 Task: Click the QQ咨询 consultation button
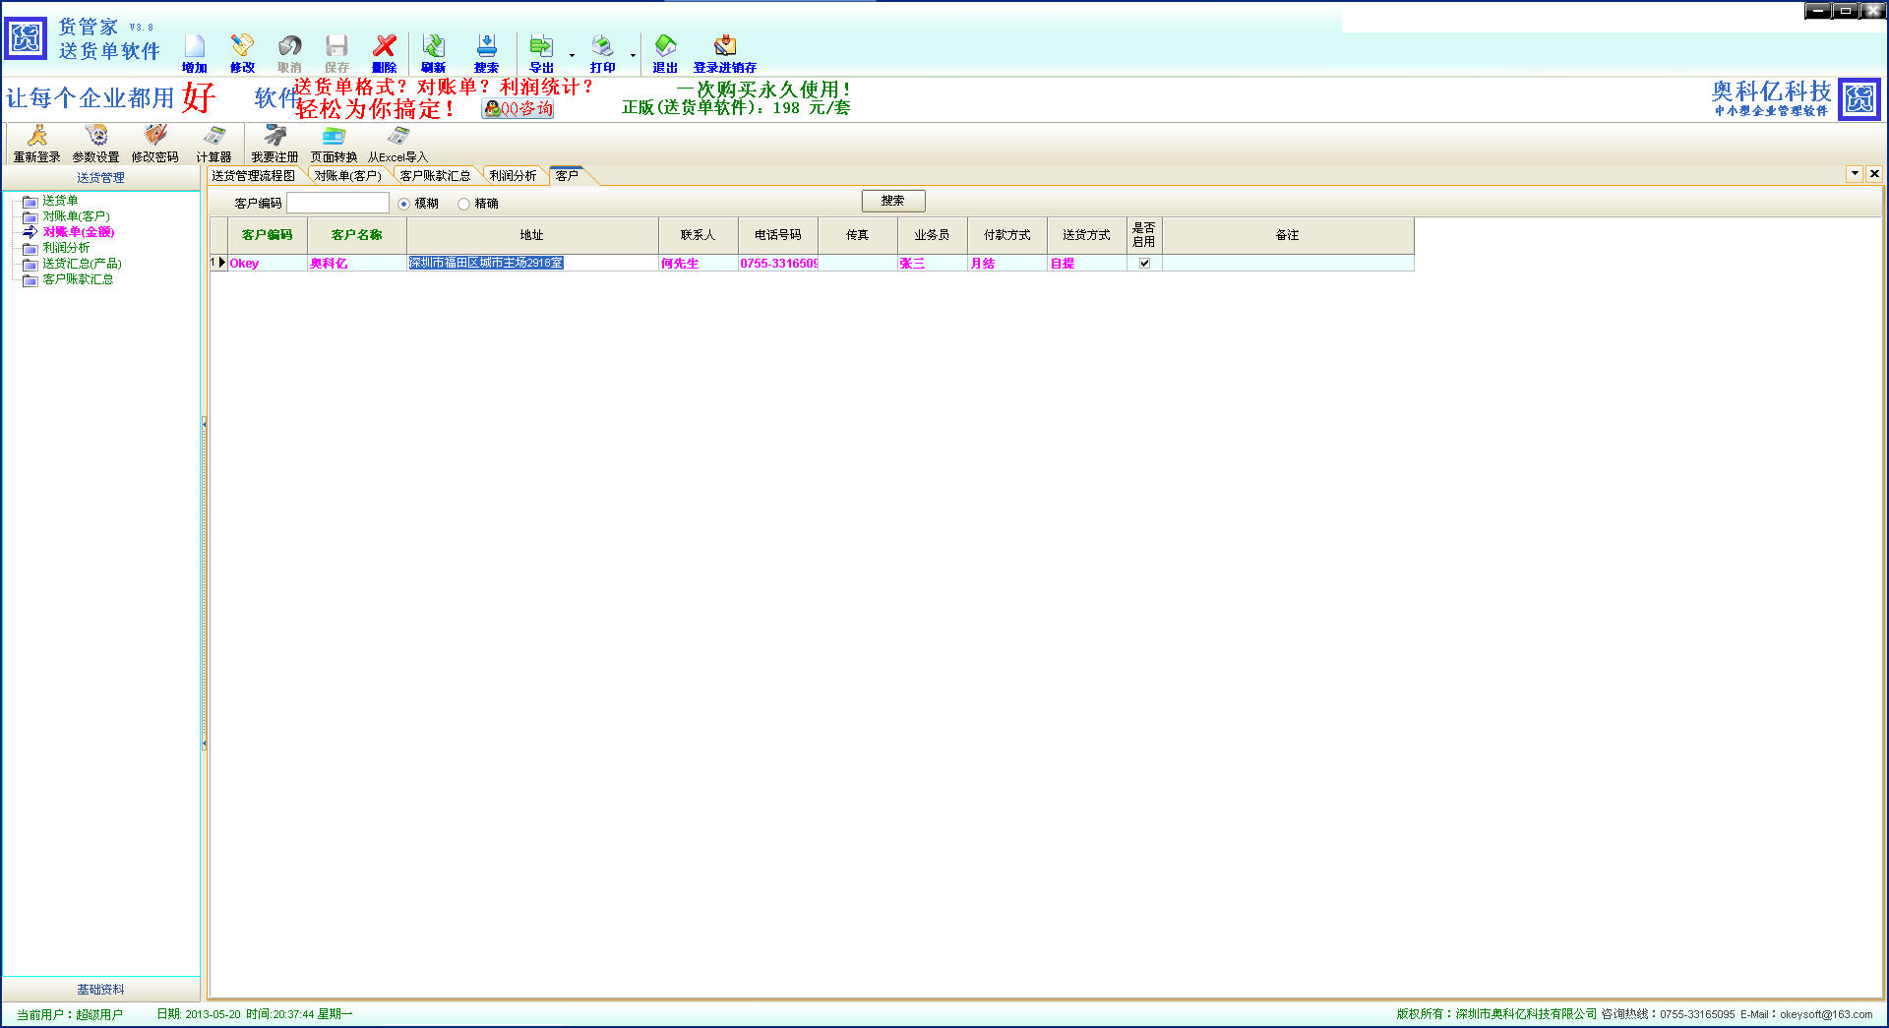(518, 109)
